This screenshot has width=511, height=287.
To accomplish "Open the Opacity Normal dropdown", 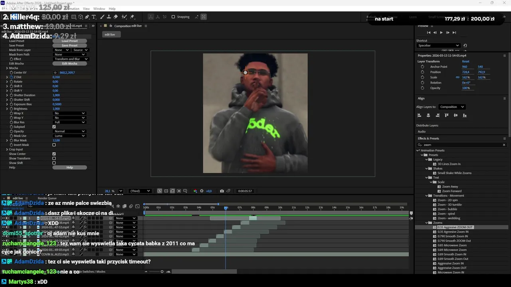I will pos(69,131).
